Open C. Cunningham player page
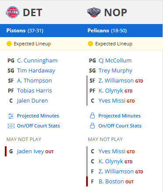The height and width of the screenshot is (193, 163). pos(37,61)
